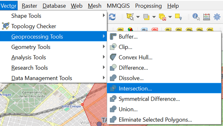The image size is (223, 126).
Task: Click the Select by Value form icon
Action: [146, 17]
